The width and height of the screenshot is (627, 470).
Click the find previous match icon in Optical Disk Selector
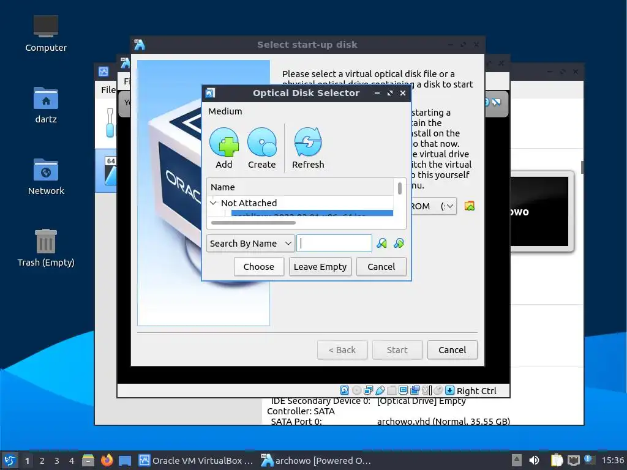[x=381, y=244]
